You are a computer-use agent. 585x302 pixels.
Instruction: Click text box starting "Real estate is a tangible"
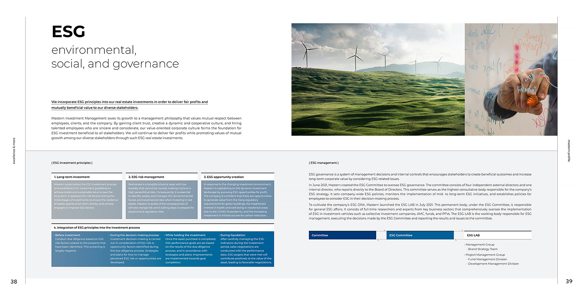click(x=161, y=200)
